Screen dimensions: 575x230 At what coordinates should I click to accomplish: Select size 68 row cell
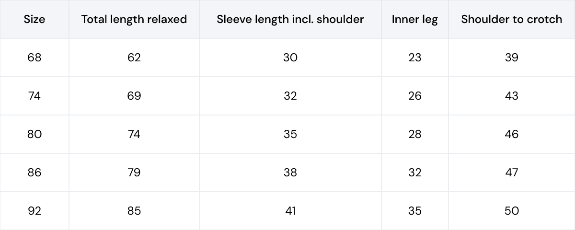point(34,57)
